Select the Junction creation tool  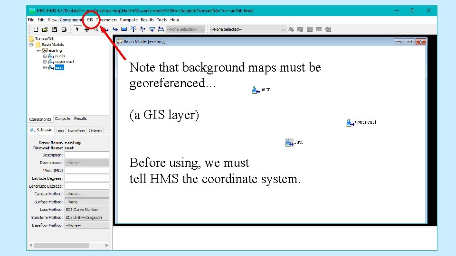[133, 29]
